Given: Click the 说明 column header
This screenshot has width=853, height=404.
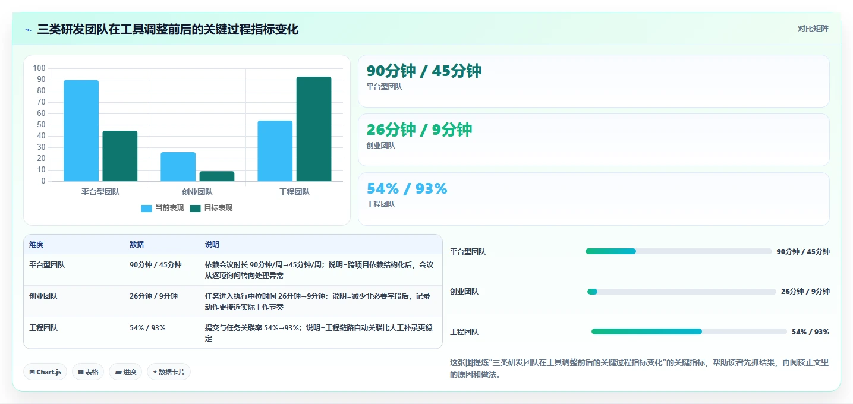Looking at the screenshot, I should click(212, 245).
